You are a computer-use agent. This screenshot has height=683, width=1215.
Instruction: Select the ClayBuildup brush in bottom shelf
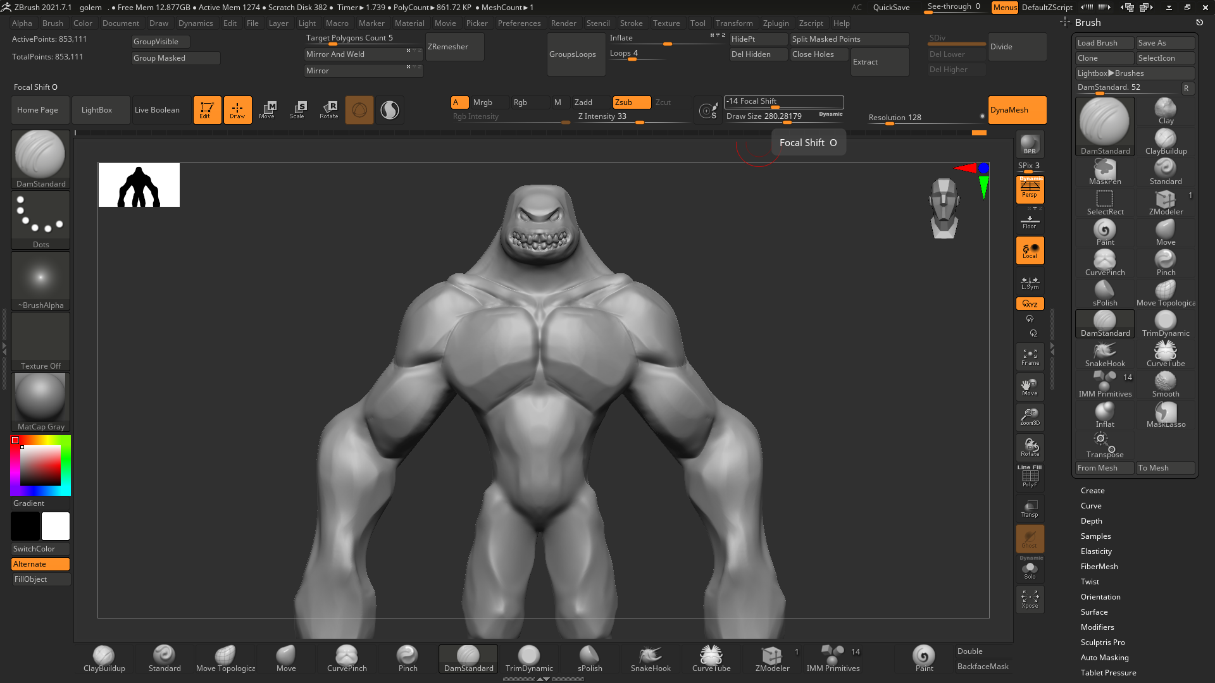pos(104,658)
